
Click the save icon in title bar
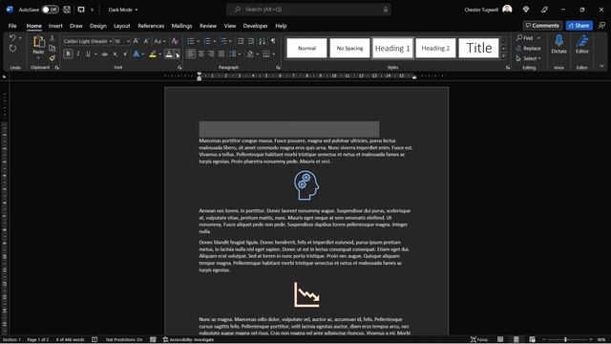pyautogui.click(x=67, y=10)
